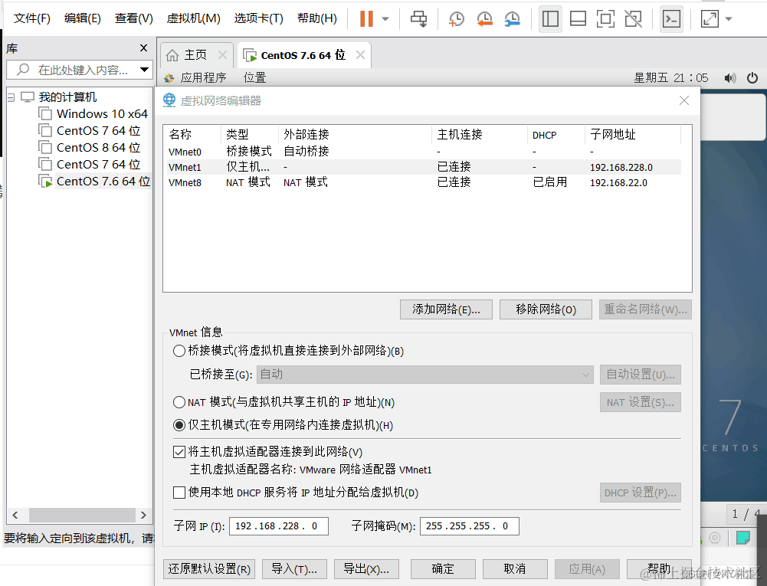
Task: Open the 文件(F) menu
Action: 31,18
